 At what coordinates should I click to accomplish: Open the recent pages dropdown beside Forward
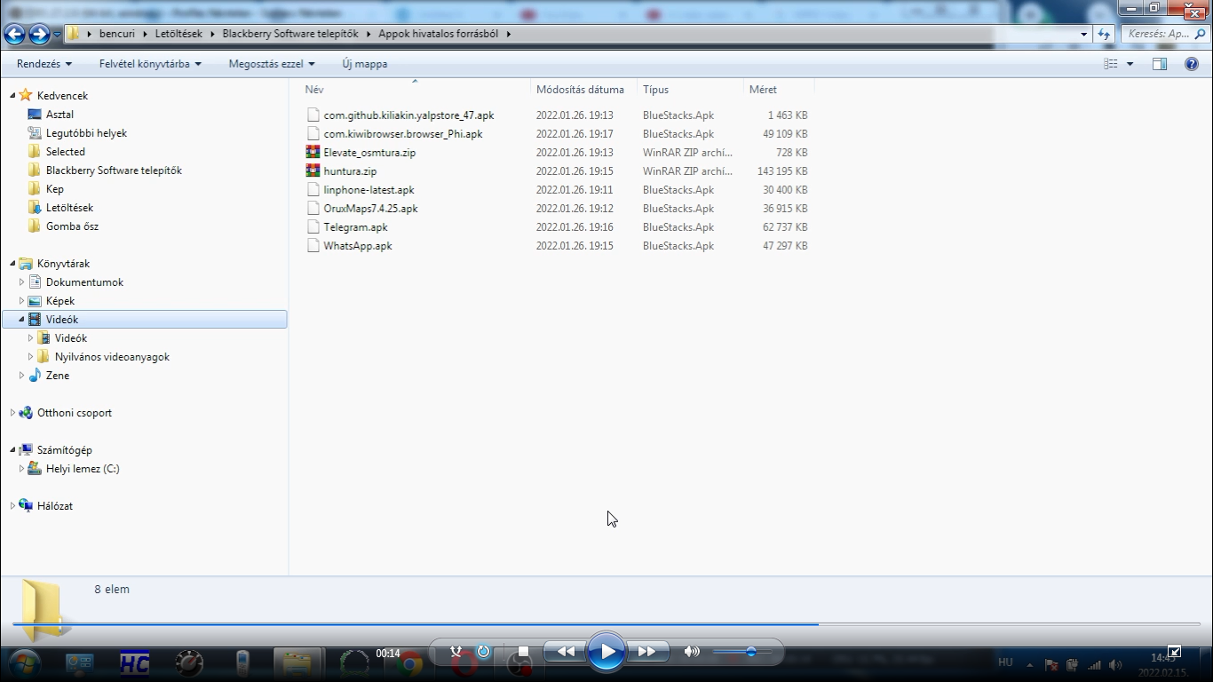point(57,35)
